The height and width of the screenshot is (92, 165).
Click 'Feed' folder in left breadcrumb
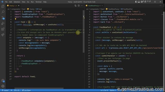[x=23, y=9]
